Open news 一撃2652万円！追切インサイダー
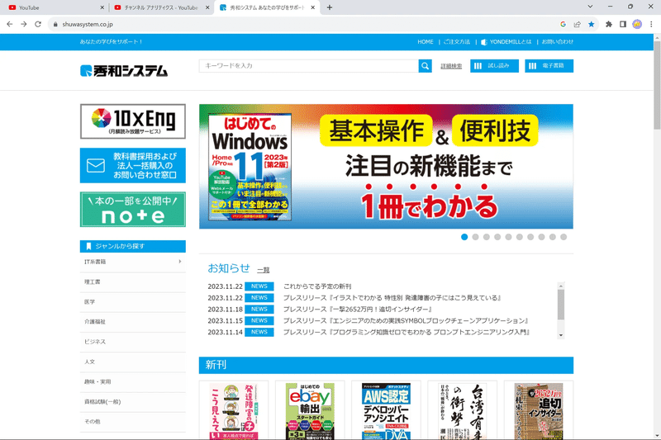Image resolution: width=661 pixels, height=440 pixels. coord(358,309)
